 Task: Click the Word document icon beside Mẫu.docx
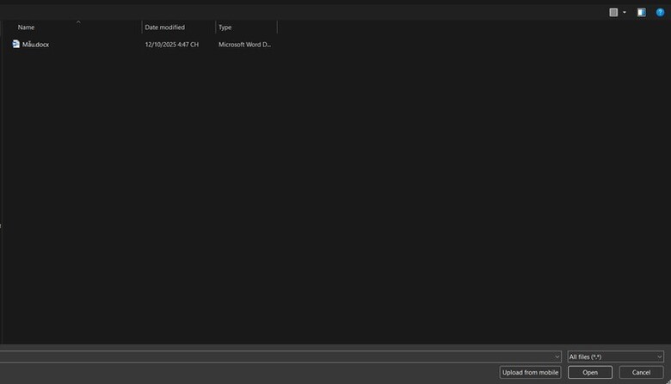pos(15,44)
